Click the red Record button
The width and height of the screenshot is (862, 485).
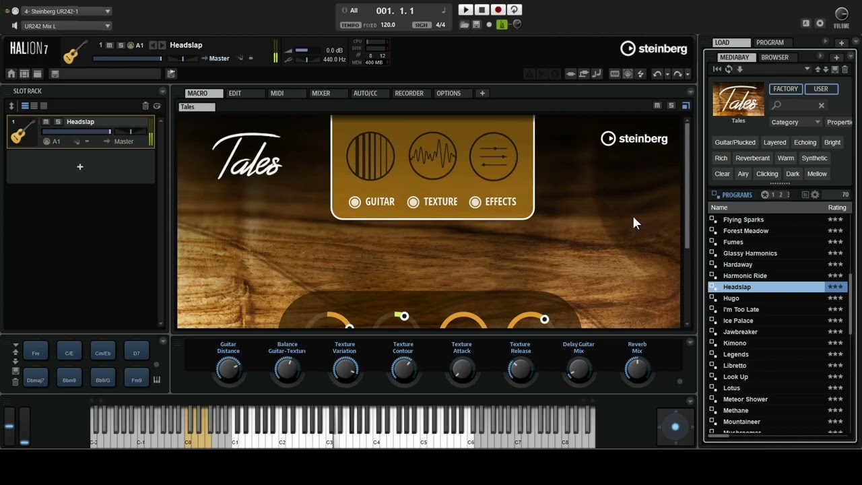point(498,10)
